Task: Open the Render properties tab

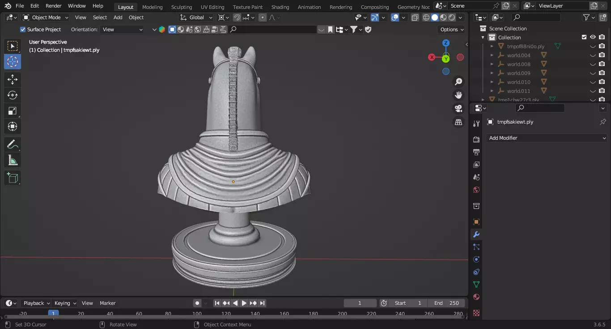Action: pos(476,140)
